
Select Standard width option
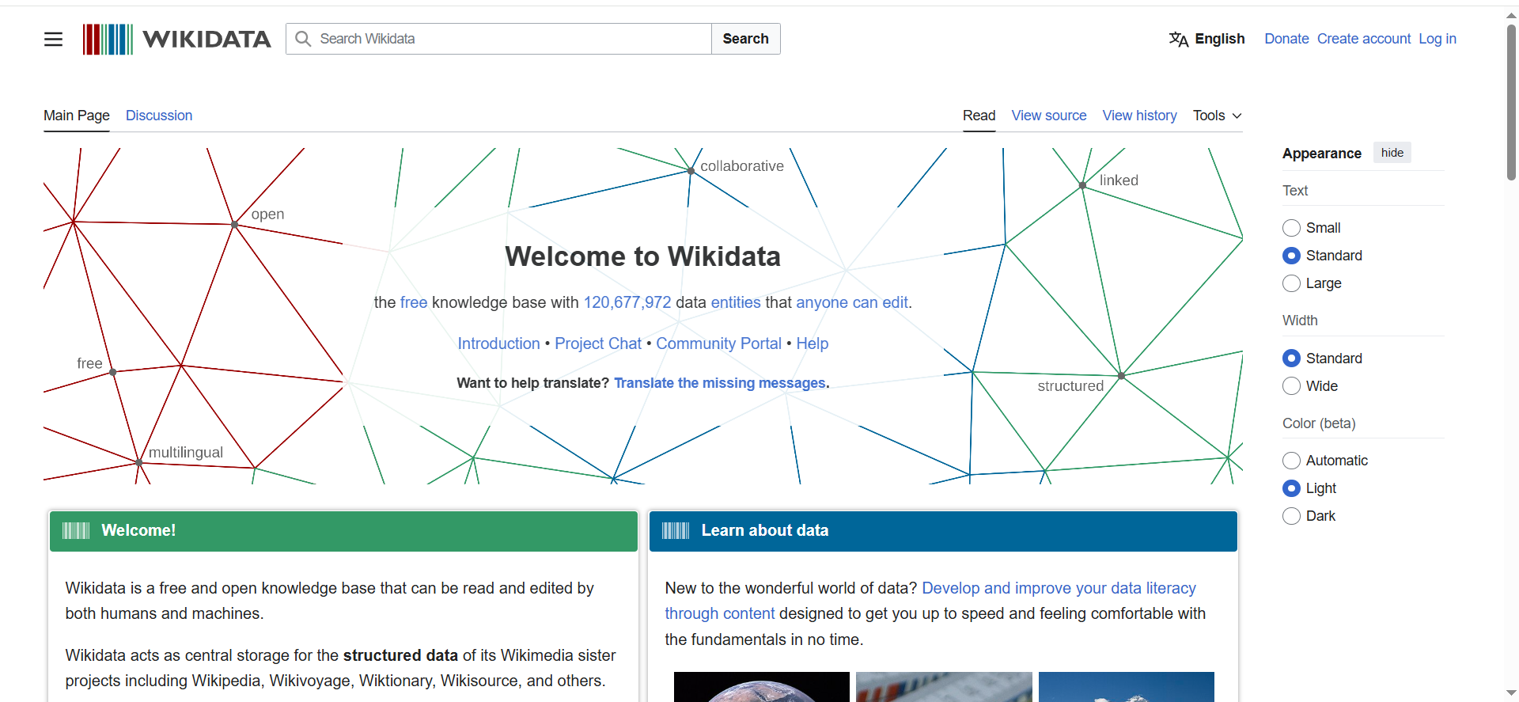pos(1291,359)
